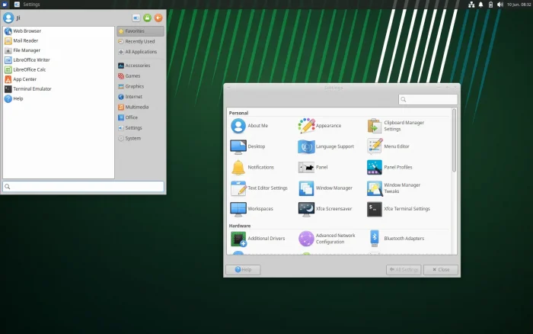This screenshot has width=533, height=334.
Task: Click the Settings window search field
Action: tap(428, 99)
